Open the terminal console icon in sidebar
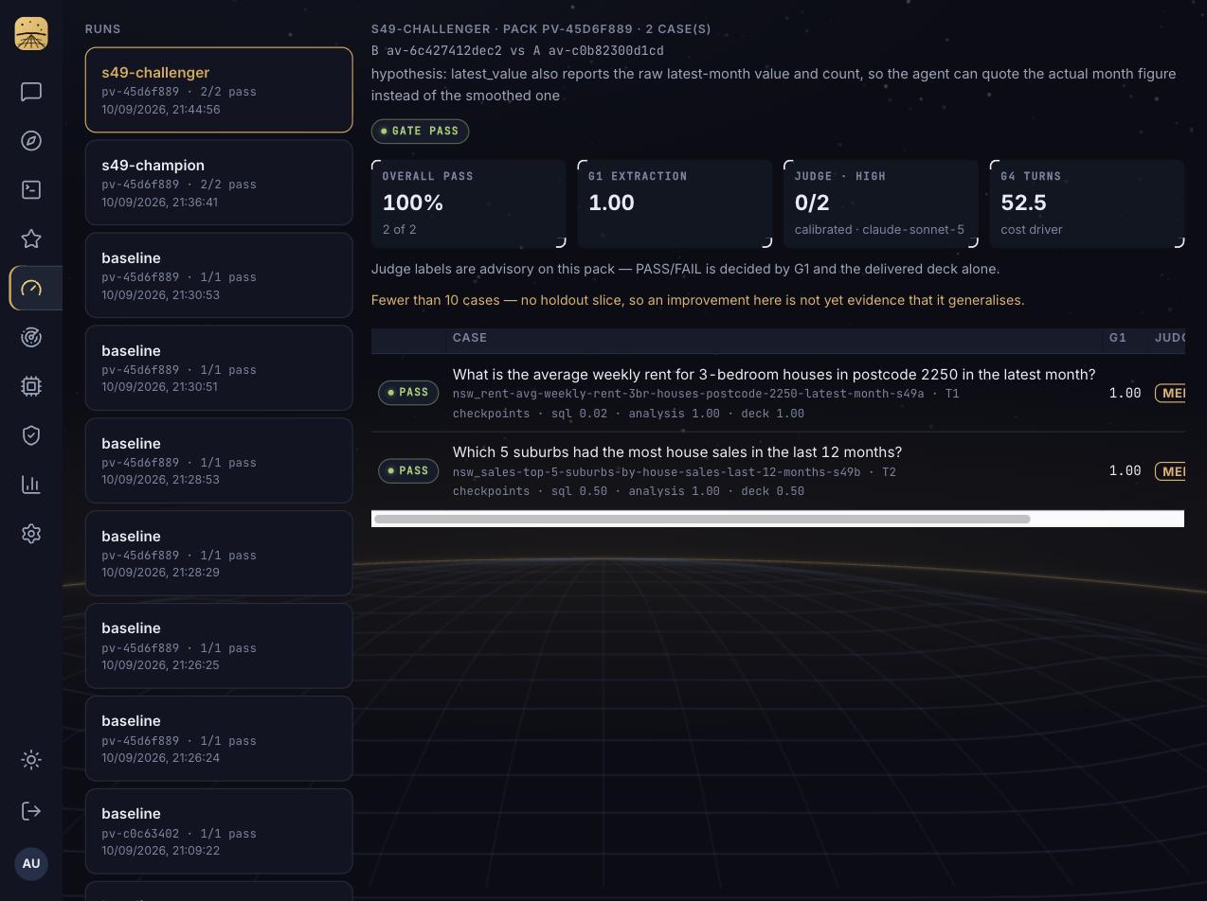Viewport: 1207px width, 901px height. [x=31, y=190]
